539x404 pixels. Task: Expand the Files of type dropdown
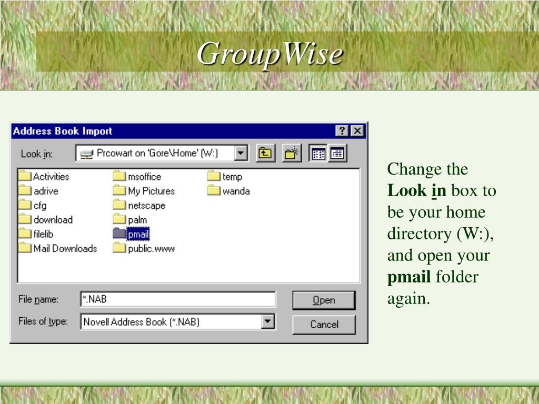(x=268, y=322)
